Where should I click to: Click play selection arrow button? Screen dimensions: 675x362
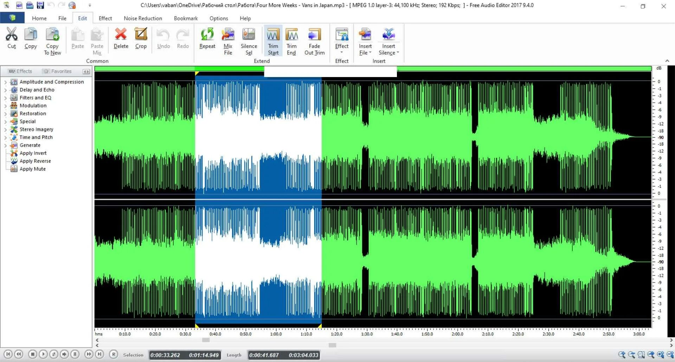(x=64, y=354)
